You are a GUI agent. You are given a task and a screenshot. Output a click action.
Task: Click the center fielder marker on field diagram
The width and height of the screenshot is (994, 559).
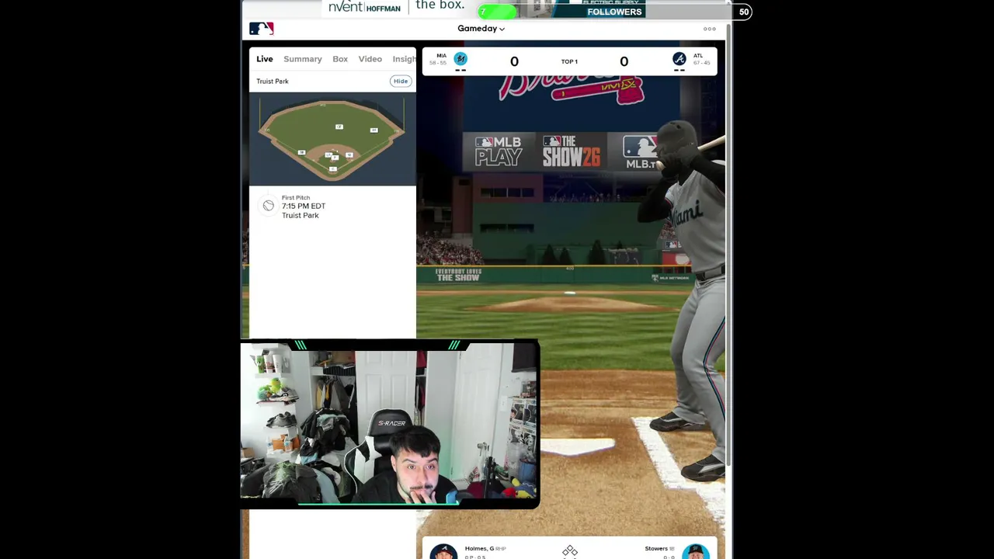point(339,127)
